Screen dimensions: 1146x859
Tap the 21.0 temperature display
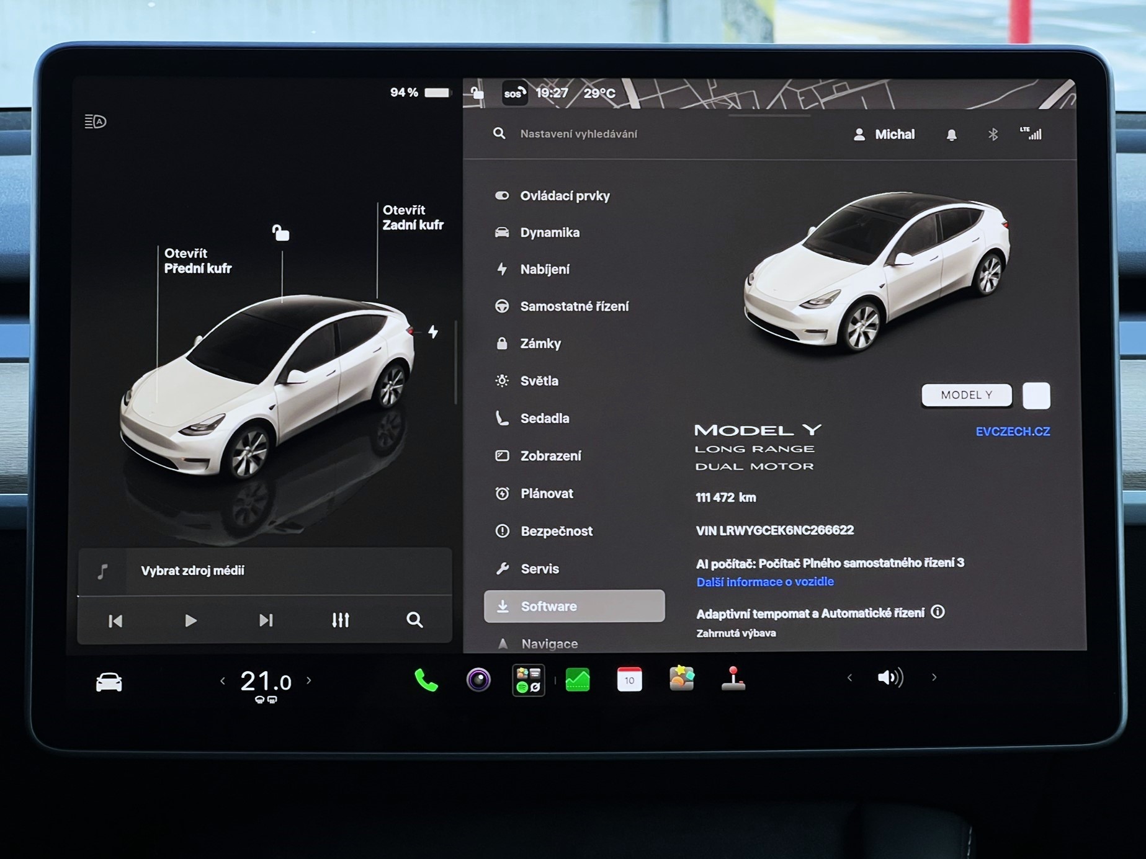[266, 681]
